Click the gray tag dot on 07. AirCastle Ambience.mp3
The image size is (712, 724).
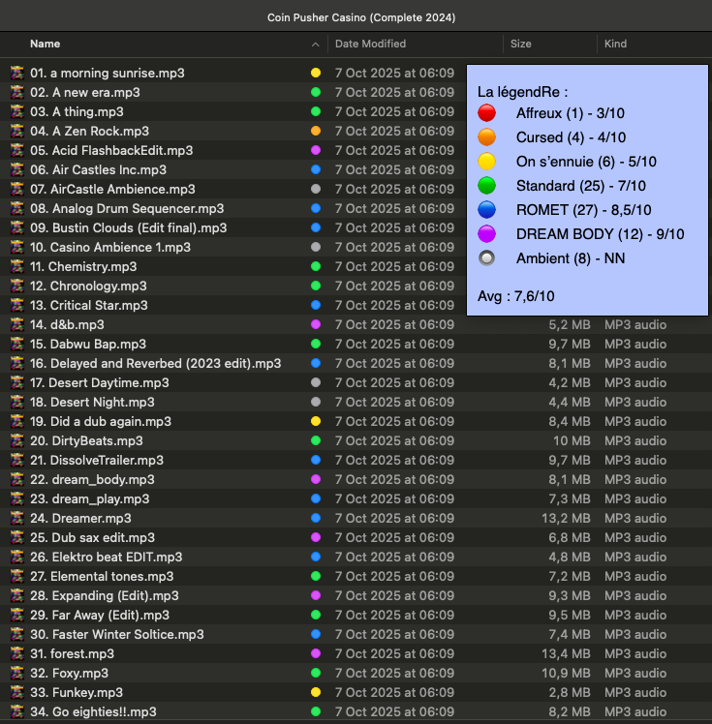point(316,190)
